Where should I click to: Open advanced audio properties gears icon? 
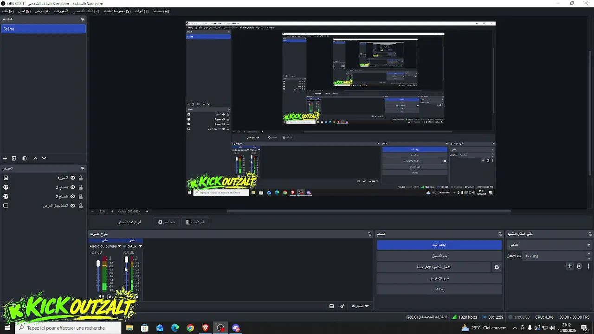[x=342, y=306]
